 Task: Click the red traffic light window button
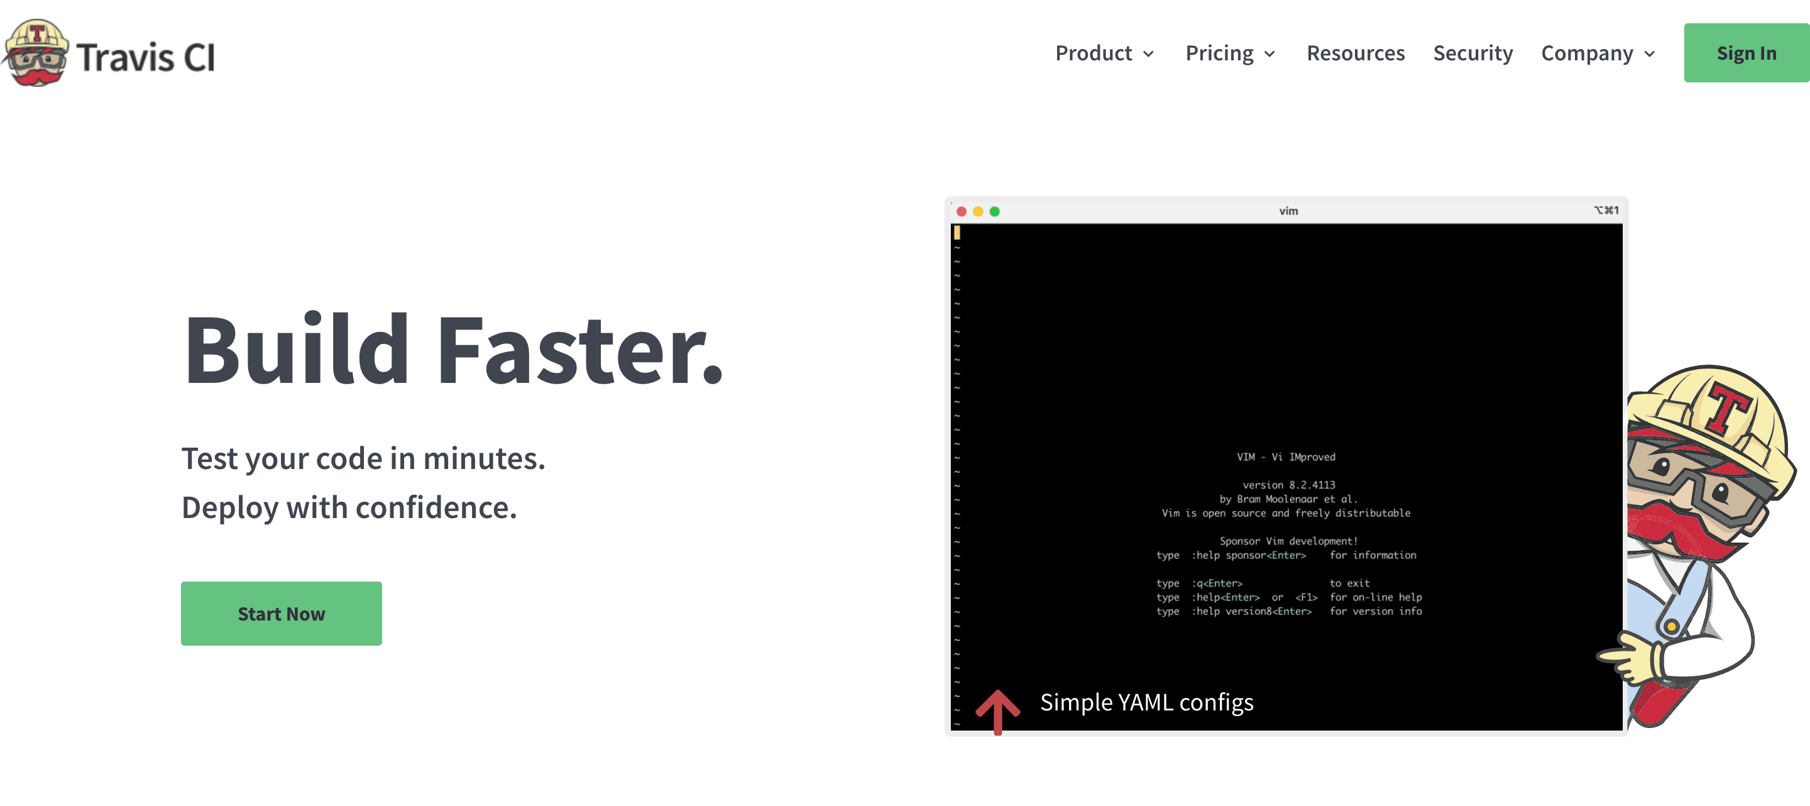962,211
